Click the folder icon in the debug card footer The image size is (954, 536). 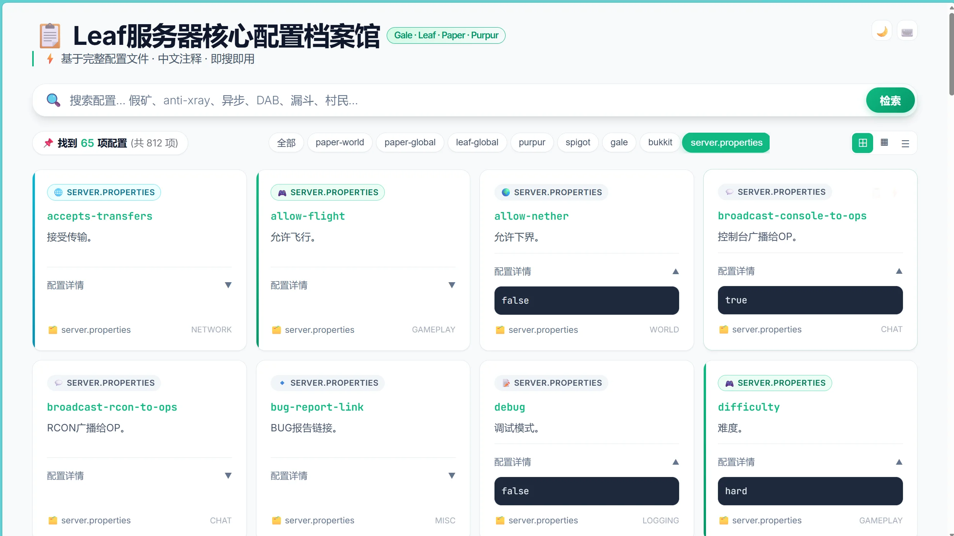pyautogui.click(x=500, y=520)
